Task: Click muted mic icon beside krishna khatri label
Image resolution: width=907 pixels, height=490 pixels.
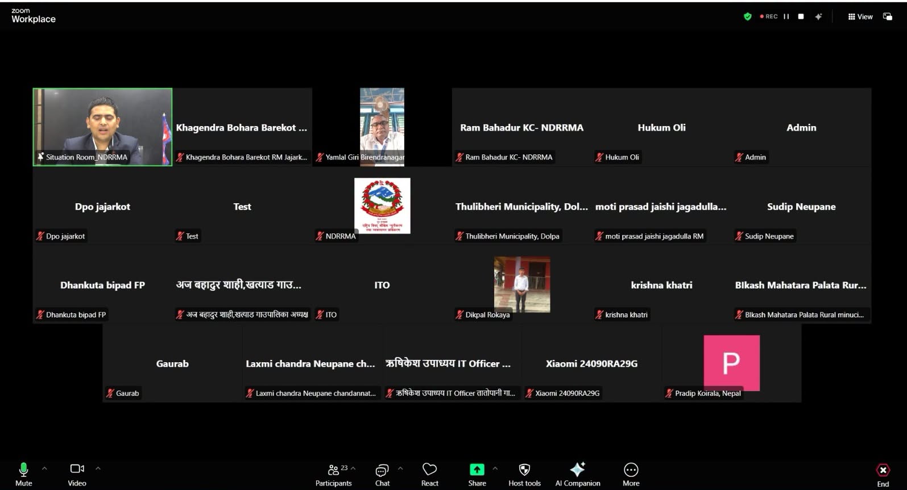Action: click(x=599, y=315)
